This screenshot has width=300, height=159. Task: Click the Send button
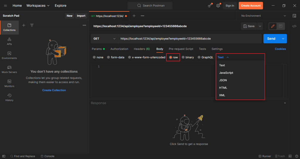(271, 39)
